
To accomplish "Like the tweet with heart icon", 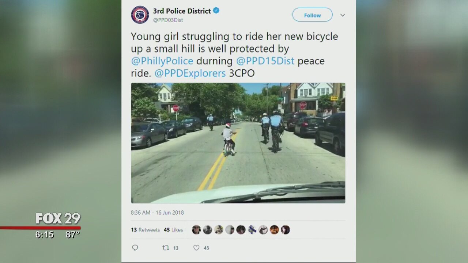I will 196,248.
